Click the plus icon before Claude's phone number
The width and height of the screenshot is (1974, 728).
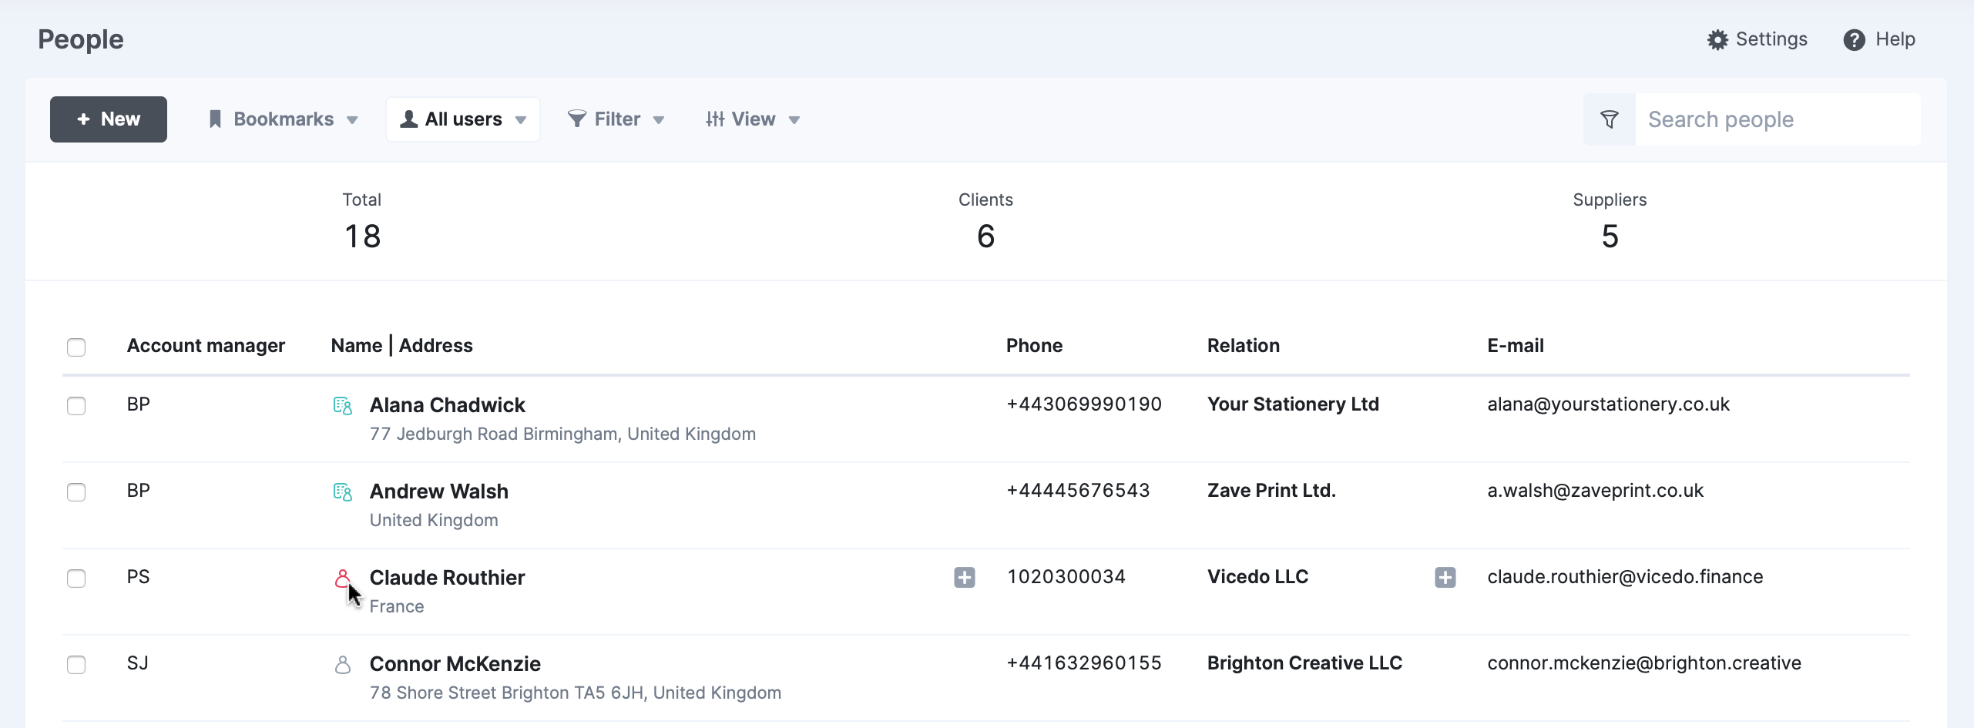[964, 577]
